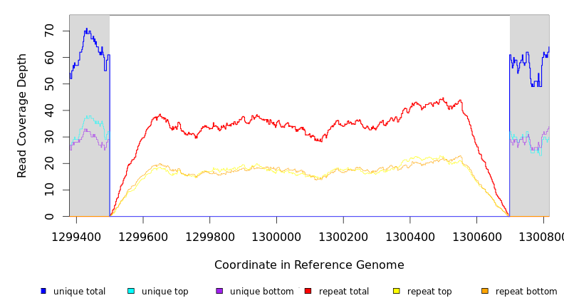Click the yellow 'repeat top' legend swatch

tap(396, 291)
